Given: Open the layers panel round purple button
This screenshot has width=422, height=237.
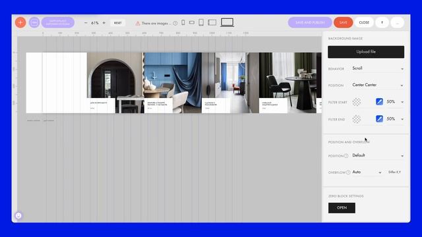Looking at the screenshot, I should (x=34, y=22).
